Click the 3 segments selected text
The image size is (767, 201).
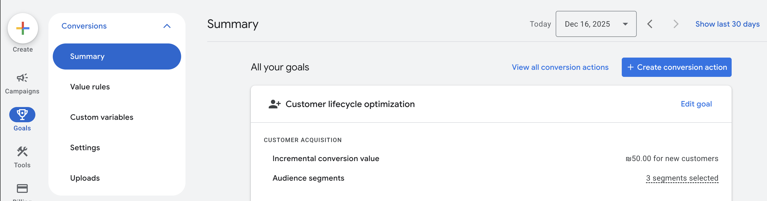click(x=682, y=178)
